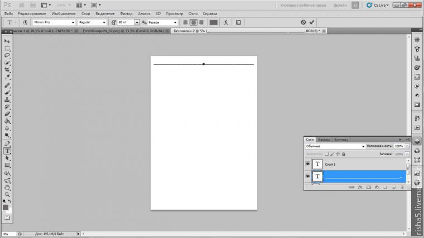424x238 pixels.
Task: Select the Move tool
Action: [x=7, y=41]
